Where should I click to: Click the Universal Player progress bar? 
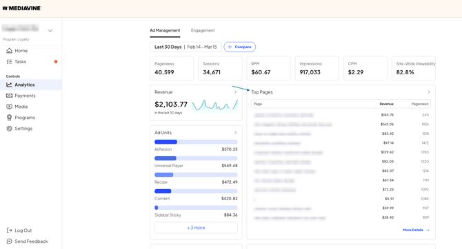click(x=196, y=158)
